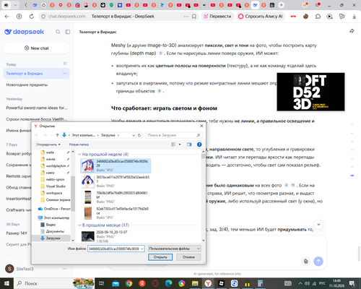Open the Windows Start menu

tap(6, 283)
